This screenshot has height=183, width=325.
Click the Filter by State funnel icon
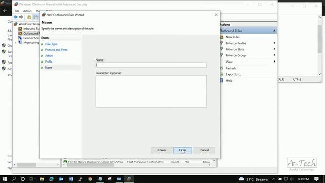pyautogui.click(x=222, y=49)
